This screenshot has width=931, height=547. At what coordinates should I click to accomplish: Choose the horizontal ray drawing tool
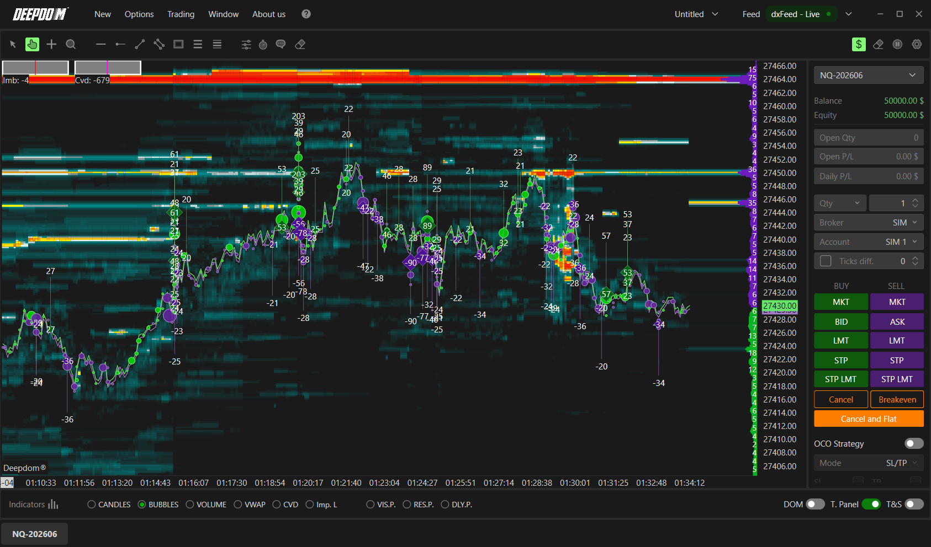point(120,44)
